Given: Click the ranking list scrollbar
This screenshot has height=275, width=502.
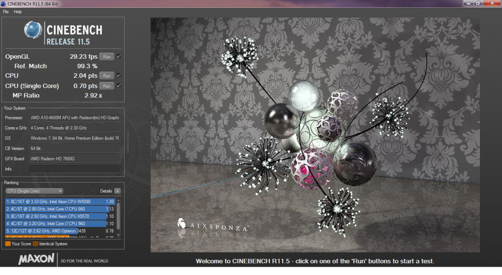Looking at the screenshot, I should (x=119, y=216).
